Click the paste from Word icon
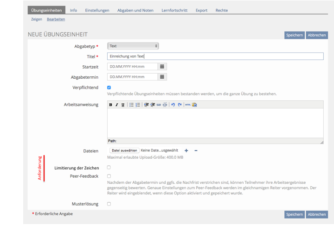334x250 pixels. (194, 105)
